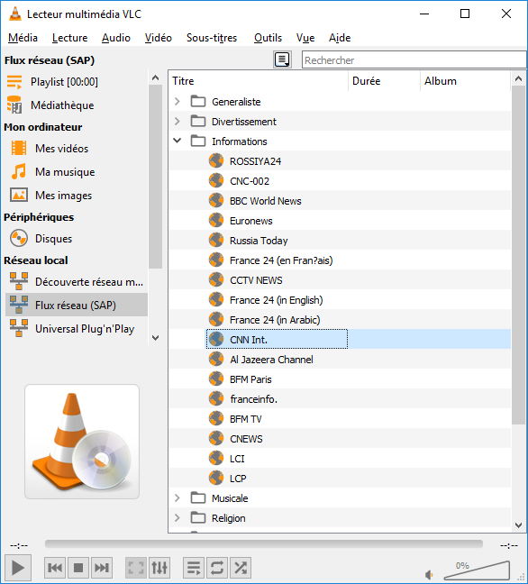Open the Sous-titres menu
528x584 pixels.
[x=212, y=38]
